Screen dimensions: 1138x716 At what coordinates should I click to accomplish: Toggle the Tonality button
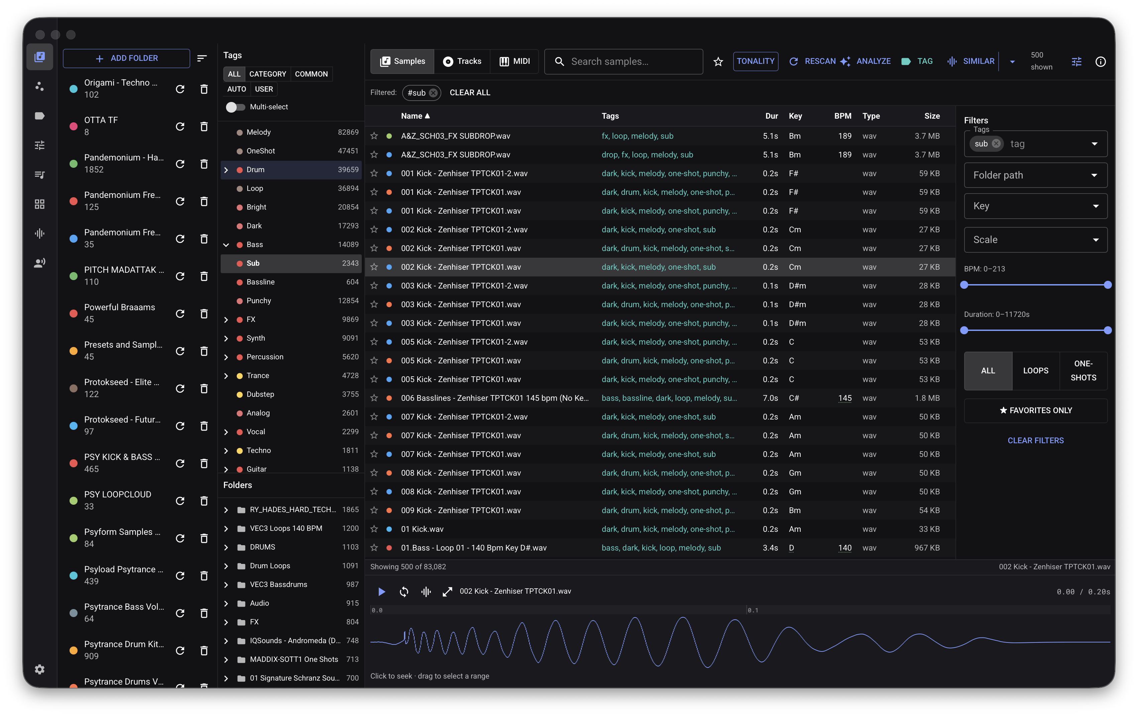pyautogui.click(x=755, y=62)
